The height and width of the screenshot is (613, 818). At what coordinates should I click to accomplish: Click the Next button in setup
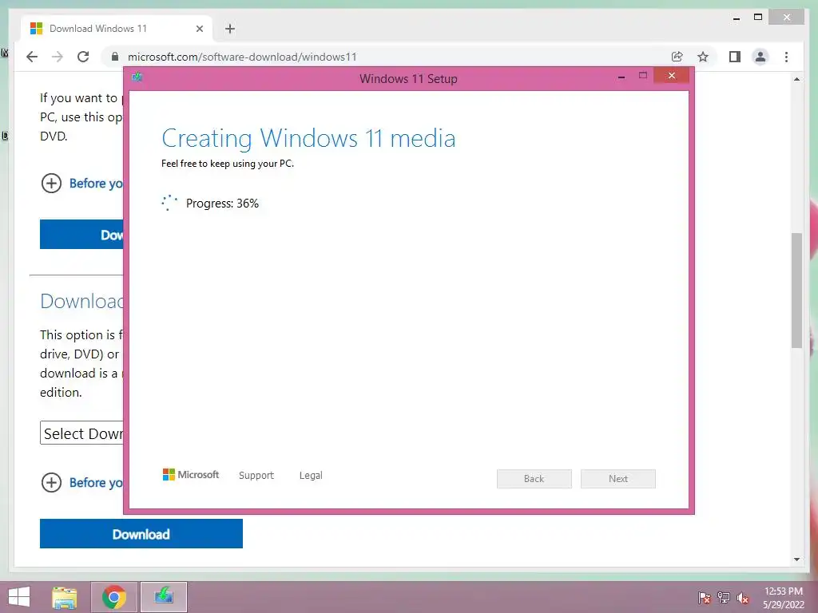click(618, 479)
